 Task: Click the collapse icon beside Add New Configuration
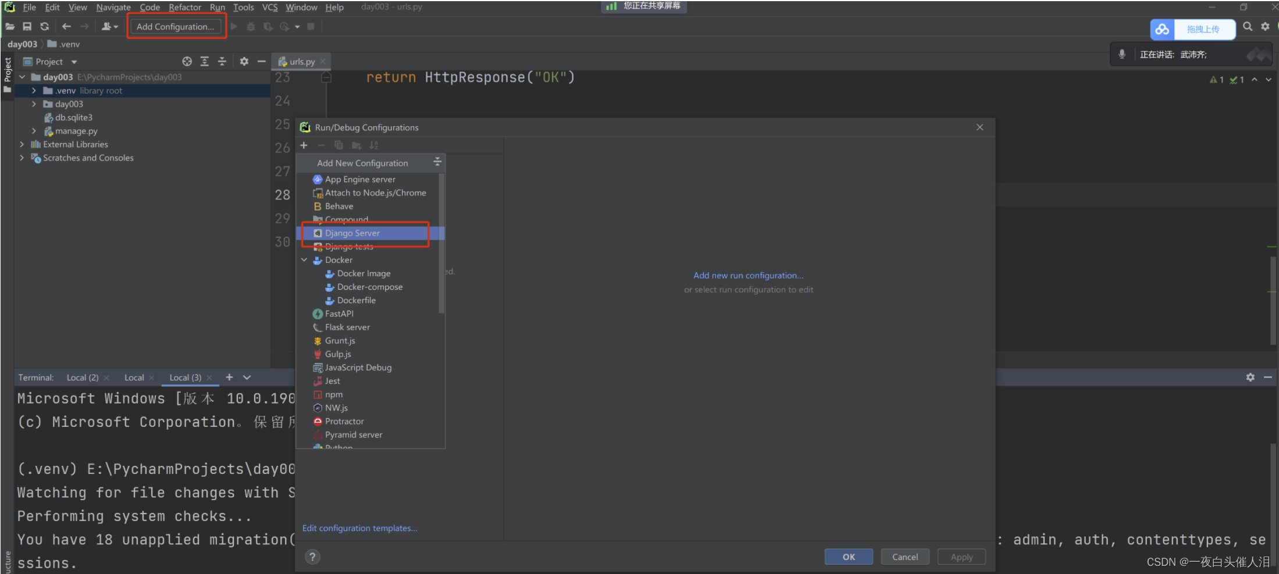coord(437,162)
